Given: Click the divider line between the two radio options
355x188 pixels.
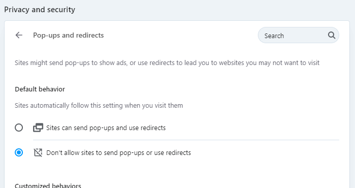Looking at the screenshot, I should click(x=186, y=140).
